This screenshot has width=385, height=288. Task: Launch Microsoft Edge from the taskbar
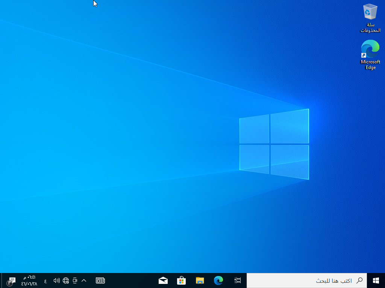point(218,280)
